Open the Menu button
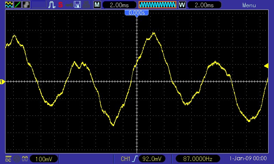This screenshot has height=164, width=274. (x=249, y=5)
